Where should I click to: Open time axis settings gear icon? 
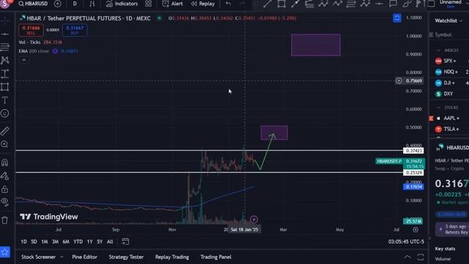416,230
